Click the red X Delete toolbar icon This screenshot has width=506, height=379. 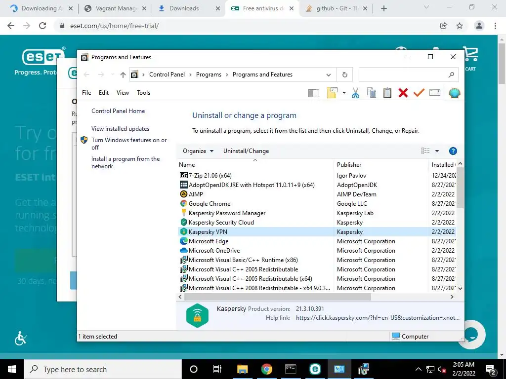[x=403, y=93]
